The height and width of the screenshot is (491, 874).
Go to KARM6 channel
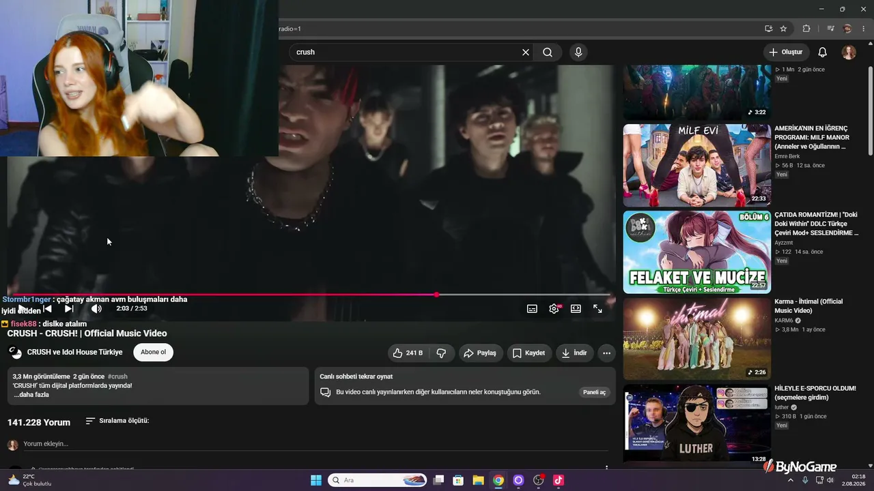point(784,321)
